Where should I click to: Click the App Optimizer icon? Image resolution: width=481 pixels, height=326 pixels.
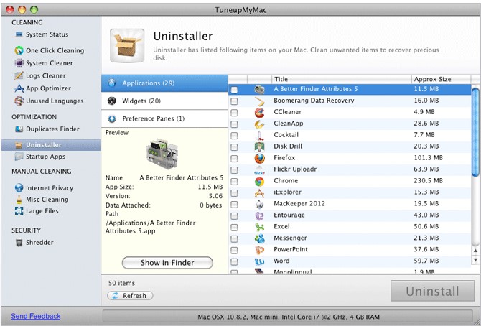19,88
